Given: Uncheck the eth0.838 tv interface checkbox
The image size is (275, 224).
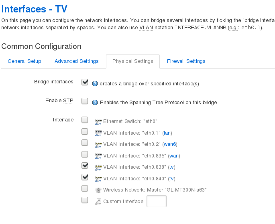Looking at the screenshot, I should click(x=85, y=165).
